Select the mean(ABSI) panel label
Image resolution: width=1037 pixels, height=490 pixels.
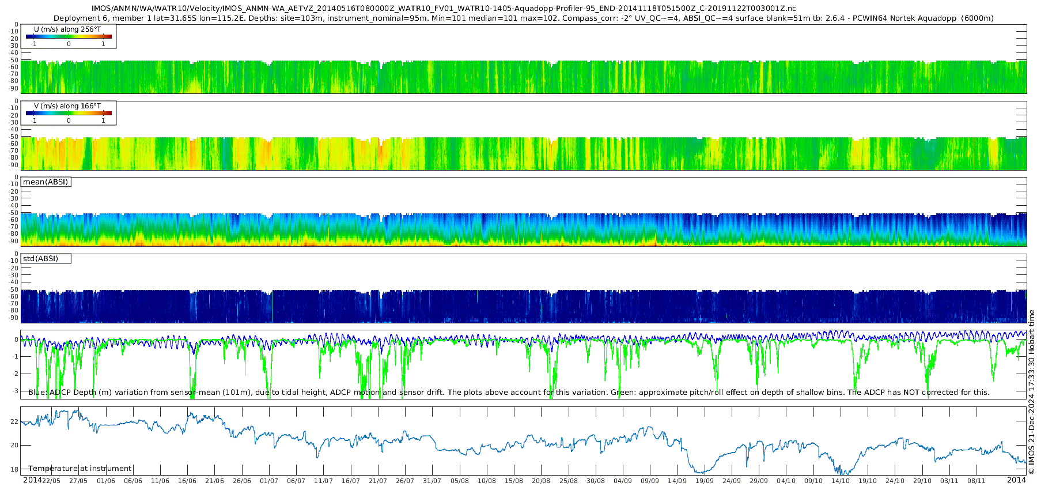(x=46, y=182)
